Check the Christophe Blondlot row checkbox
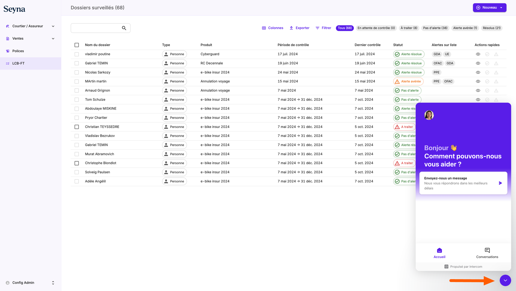 click(77, 163)
